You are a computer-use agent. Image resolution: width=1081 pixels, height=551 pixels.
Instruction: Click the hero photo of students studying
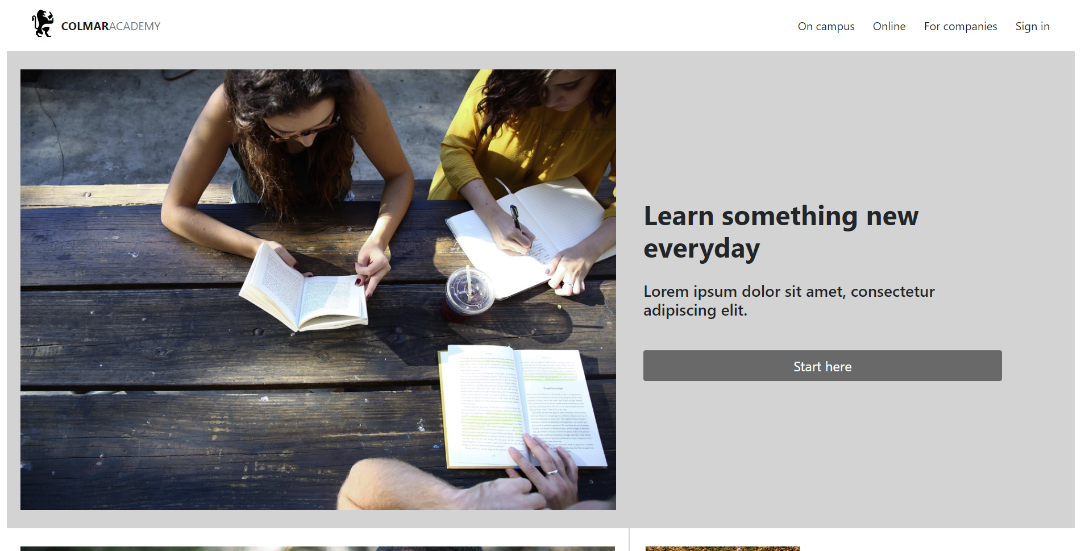[318, 289]
